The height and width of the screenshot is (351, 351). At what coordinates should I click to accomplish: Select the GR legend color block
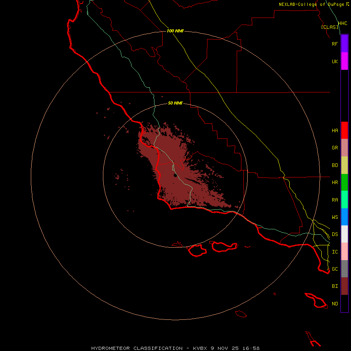point(344,147)
